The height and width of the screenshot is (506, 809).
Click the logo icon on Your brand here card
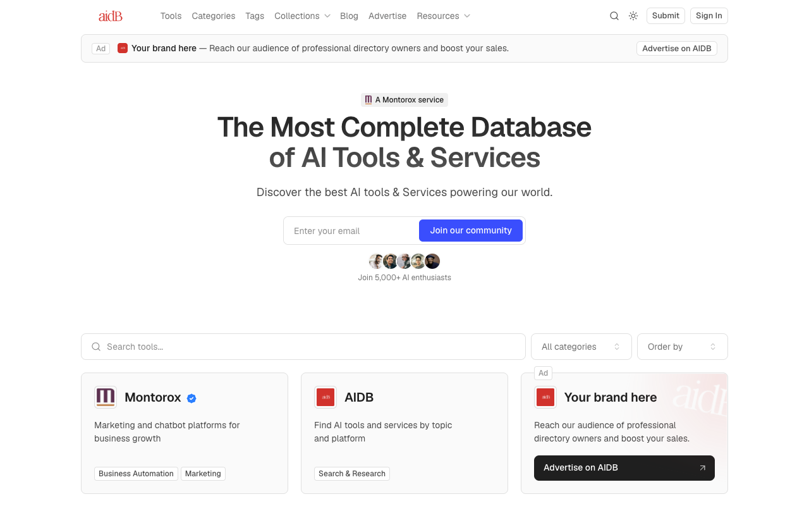545,397
